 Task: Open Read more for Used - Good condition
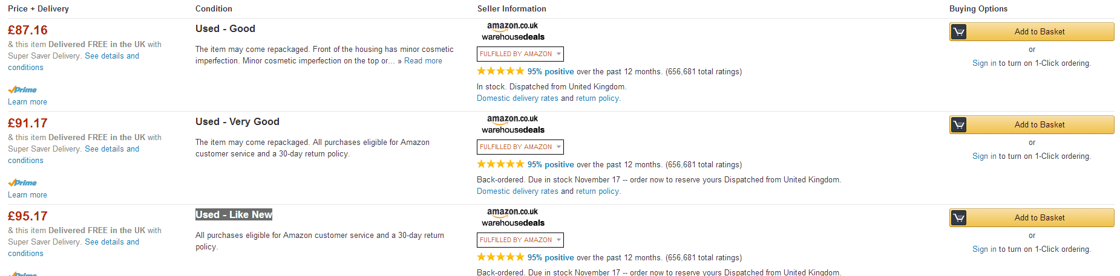click(423, 61)
